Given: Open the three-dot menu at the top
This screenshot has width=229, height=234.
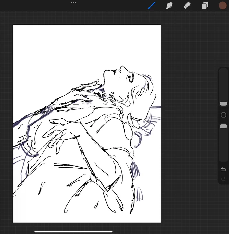Looking at the screenshot, I should 73,3.
